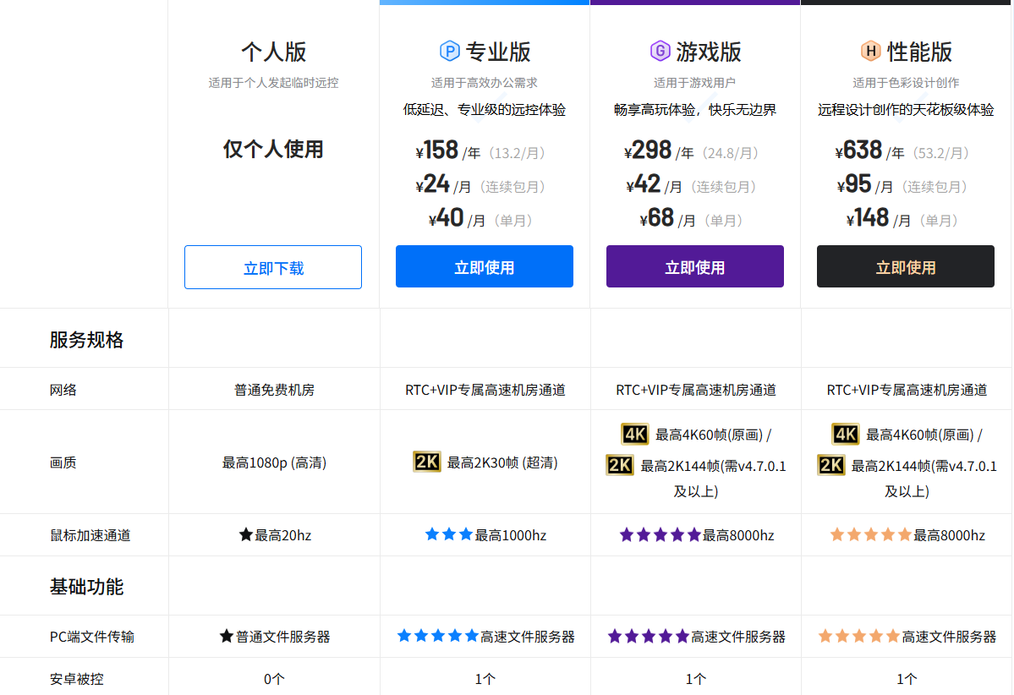
Task: Click the blue P icon beside 专业版
Action: 449,51
